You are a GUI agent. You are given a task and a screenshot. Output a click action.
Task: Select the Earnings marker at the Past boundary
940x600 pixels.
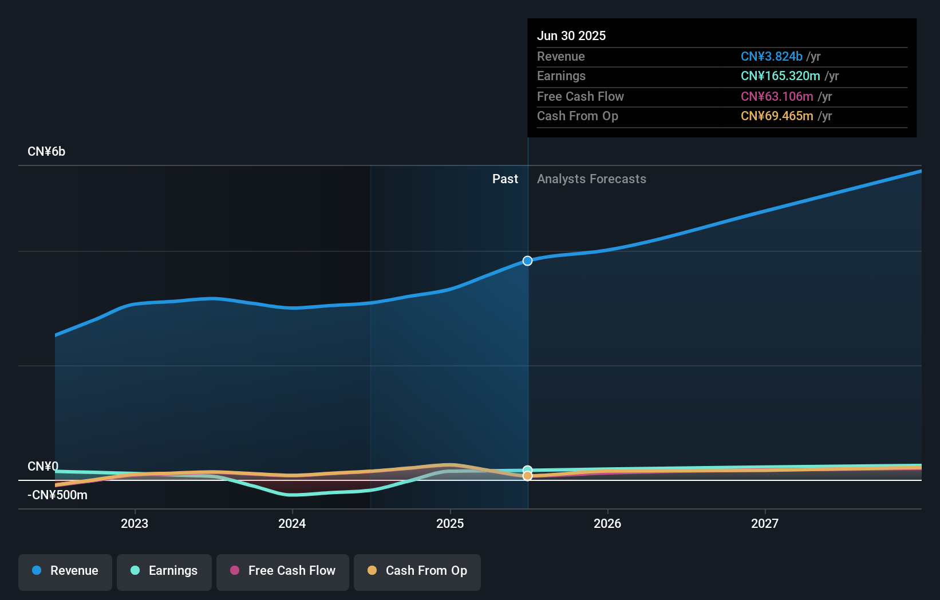pyautogui.click(x=527, y=469)
